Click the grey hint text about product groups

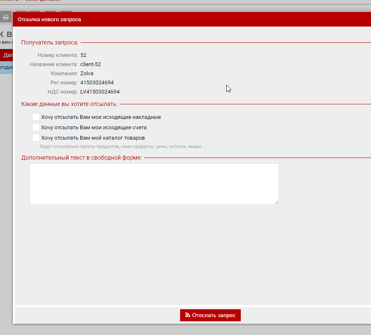pos(123,147)
